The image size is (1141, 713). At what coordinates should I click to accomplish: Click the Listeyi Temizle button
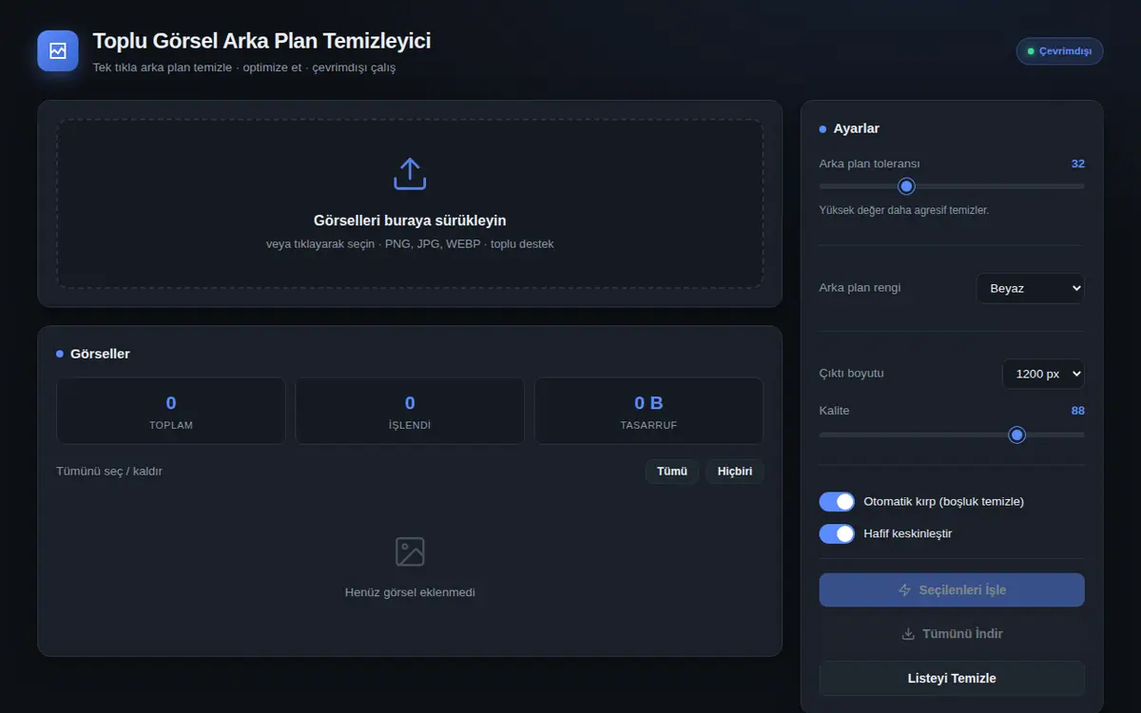(952, 679)
